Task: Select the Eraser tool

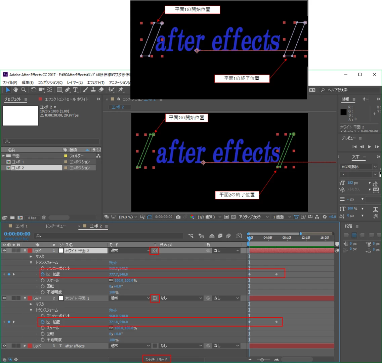Action: coord(101,90)
